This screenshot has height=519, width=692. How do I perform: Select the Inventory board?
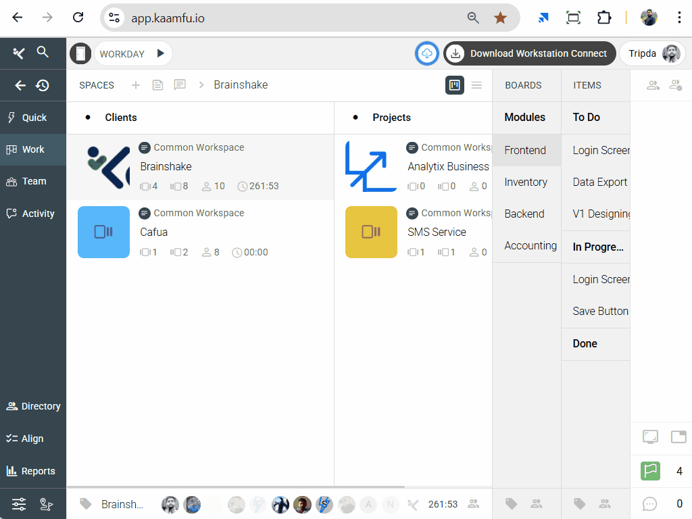[x=526, y=182]
